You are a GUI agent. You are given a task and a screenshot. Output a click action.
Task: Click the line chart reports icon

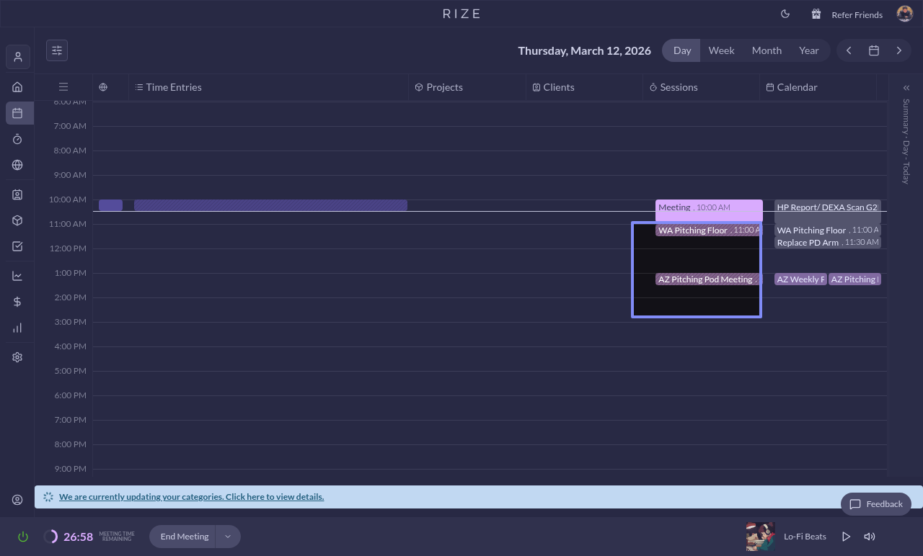click(x=17, y=276)
